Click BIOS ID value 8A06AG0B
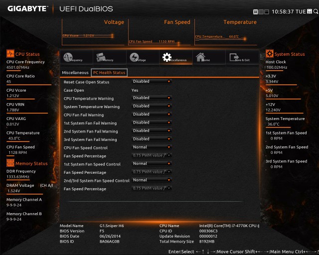Viewport: 319px width, 255px height. pyautogui.click(x=110, y=242)
